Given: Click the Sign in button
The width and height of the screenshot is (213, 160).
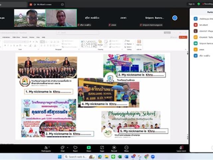Looking at the screenshot, I should (x=191, y=4).
